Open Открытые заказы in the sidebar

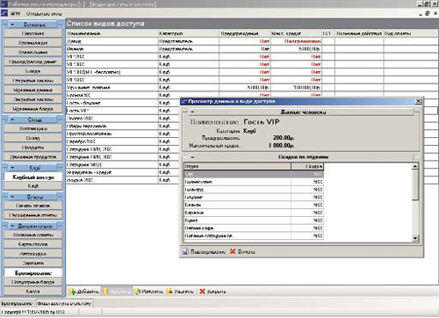point(32,81)
